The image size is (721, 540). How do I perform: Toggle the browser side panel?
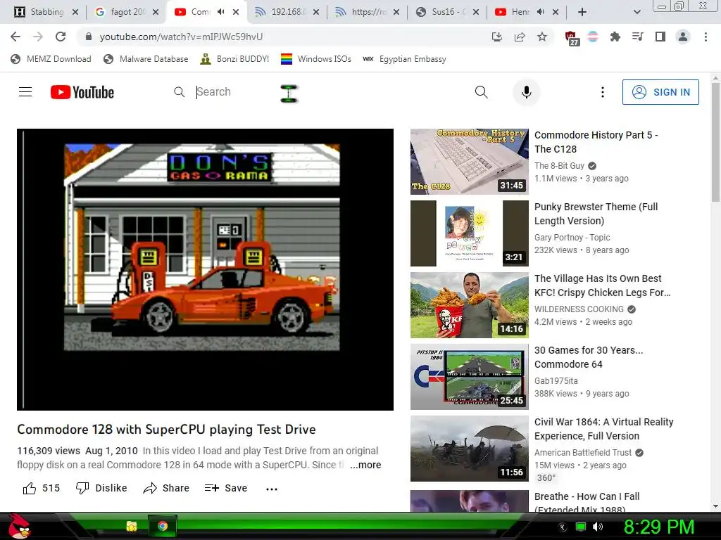[x=660, y=37]
